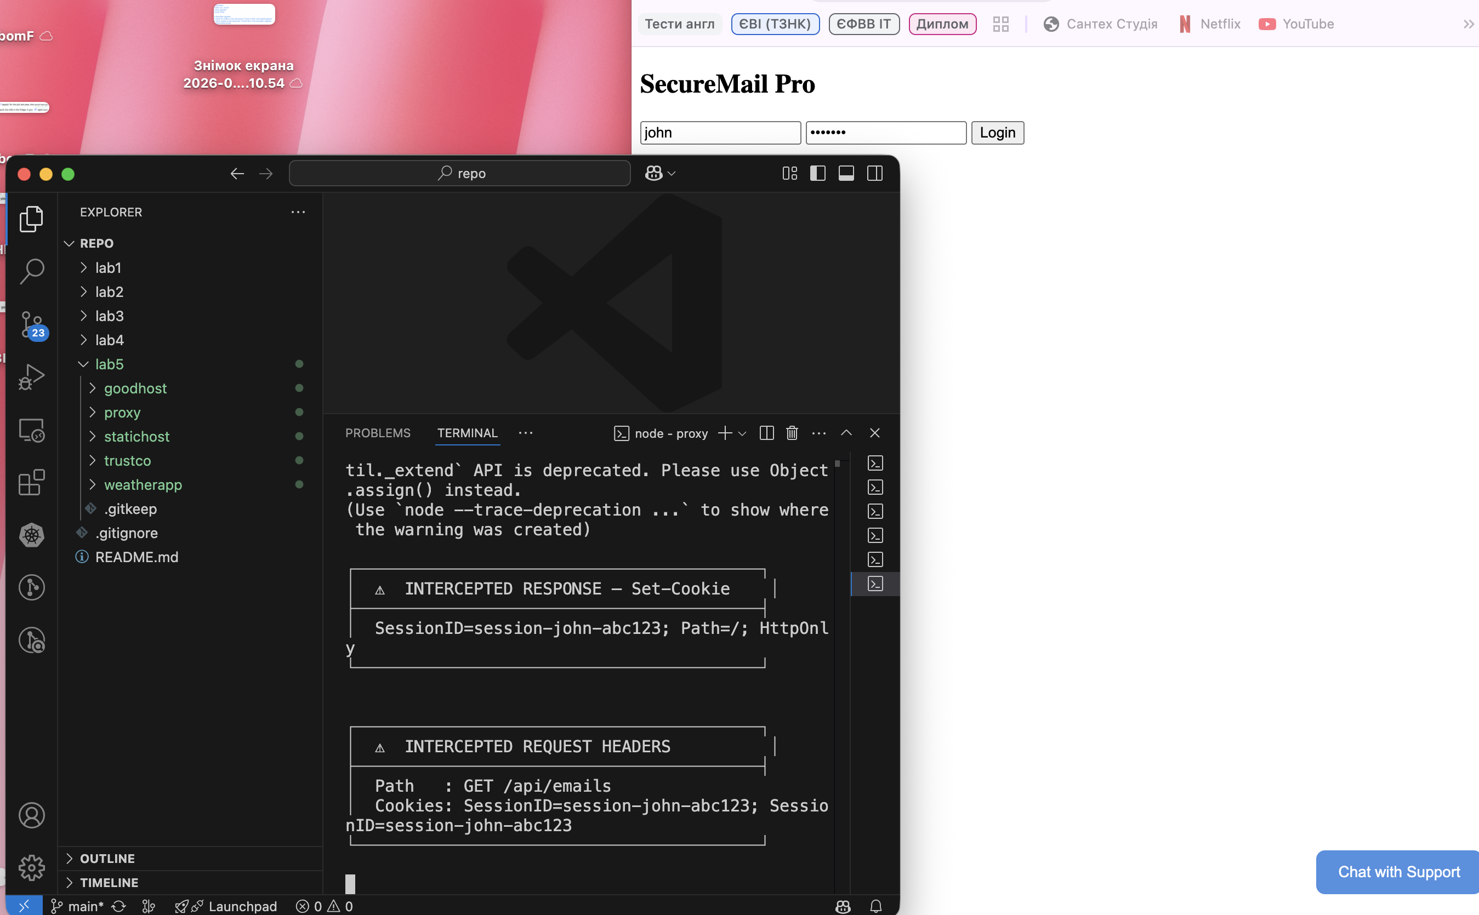1479x915 pixels.
Task: Split the terminal
Action: pyautogui.click(x=766, y=433)
